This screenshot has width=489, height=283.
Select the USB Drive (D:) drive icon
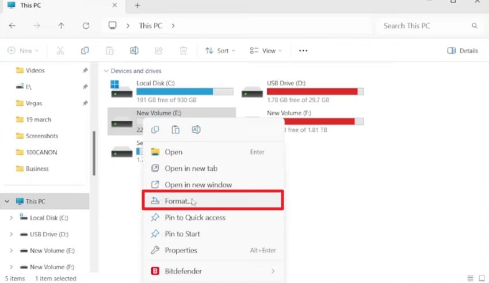252,91
